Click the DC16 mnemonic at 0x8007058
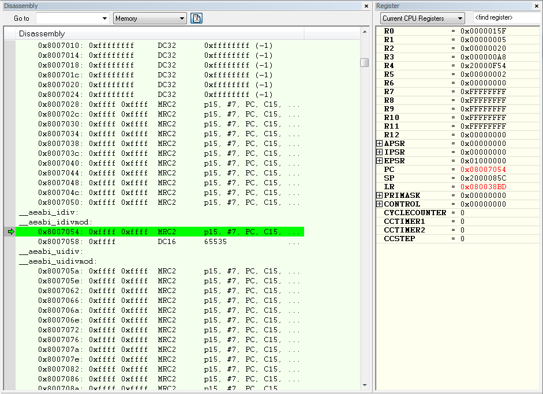 [x=167, y=241]
